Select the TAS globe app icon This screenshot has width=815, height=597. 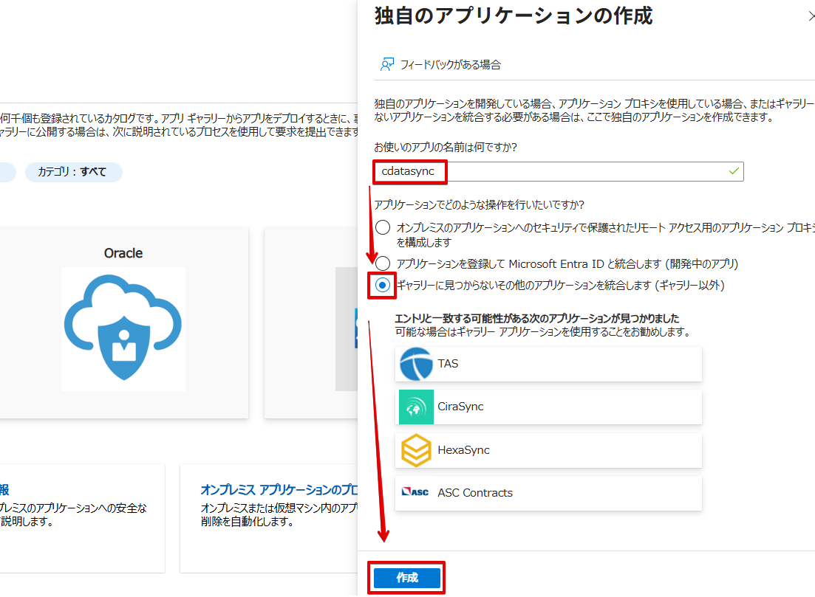click(x=416, y=364)
